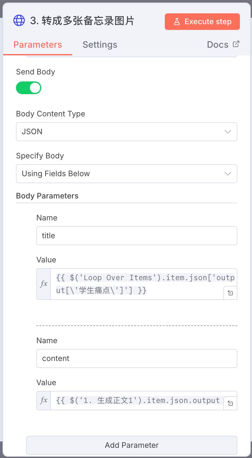This screenshot has width=252, height=458.
Task: Open the Body Content Type dropdown showing JSON
Action: coord(127,132)
